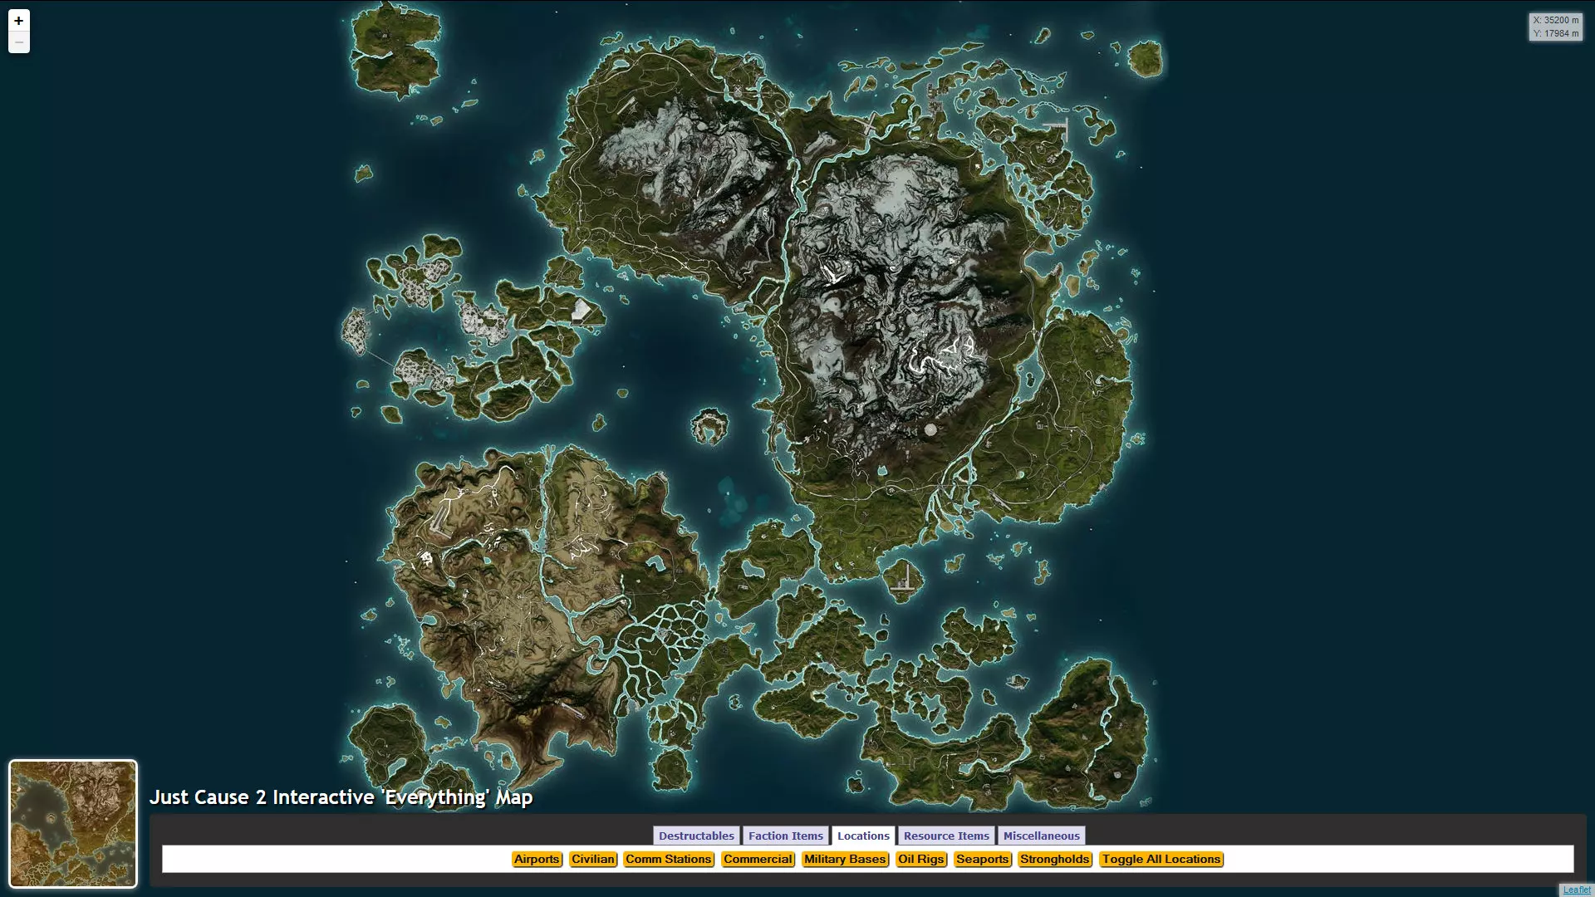Image resolution: width=1595 pixels, height=897 pixels.
Task: Toggle Strongholds location markers
Action: pyautogui.click(x=1054, y=859)
